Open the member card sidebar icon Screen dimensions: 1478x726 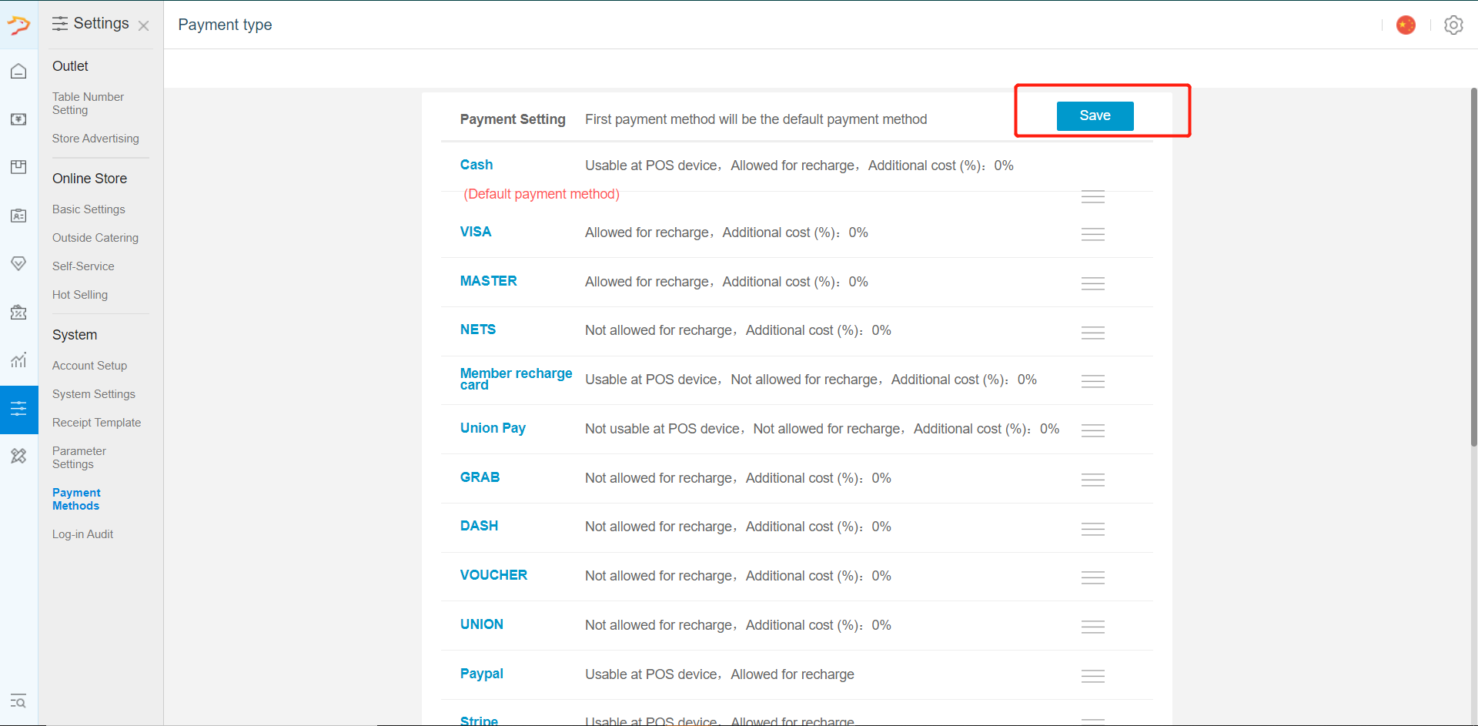pos(18,216)
